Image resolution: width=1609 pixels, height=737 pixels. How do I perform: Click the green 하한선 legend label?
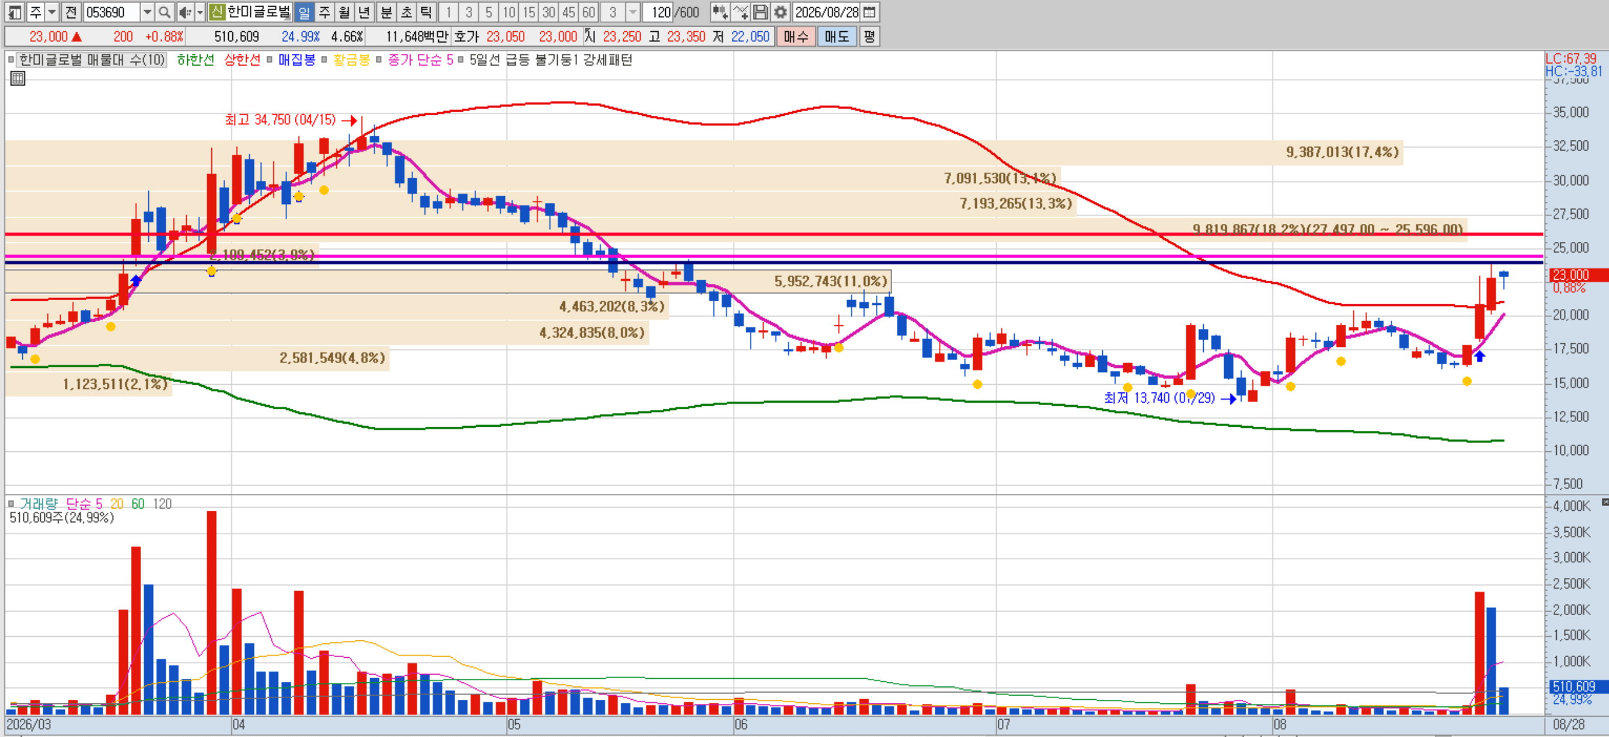coord(196,60)
